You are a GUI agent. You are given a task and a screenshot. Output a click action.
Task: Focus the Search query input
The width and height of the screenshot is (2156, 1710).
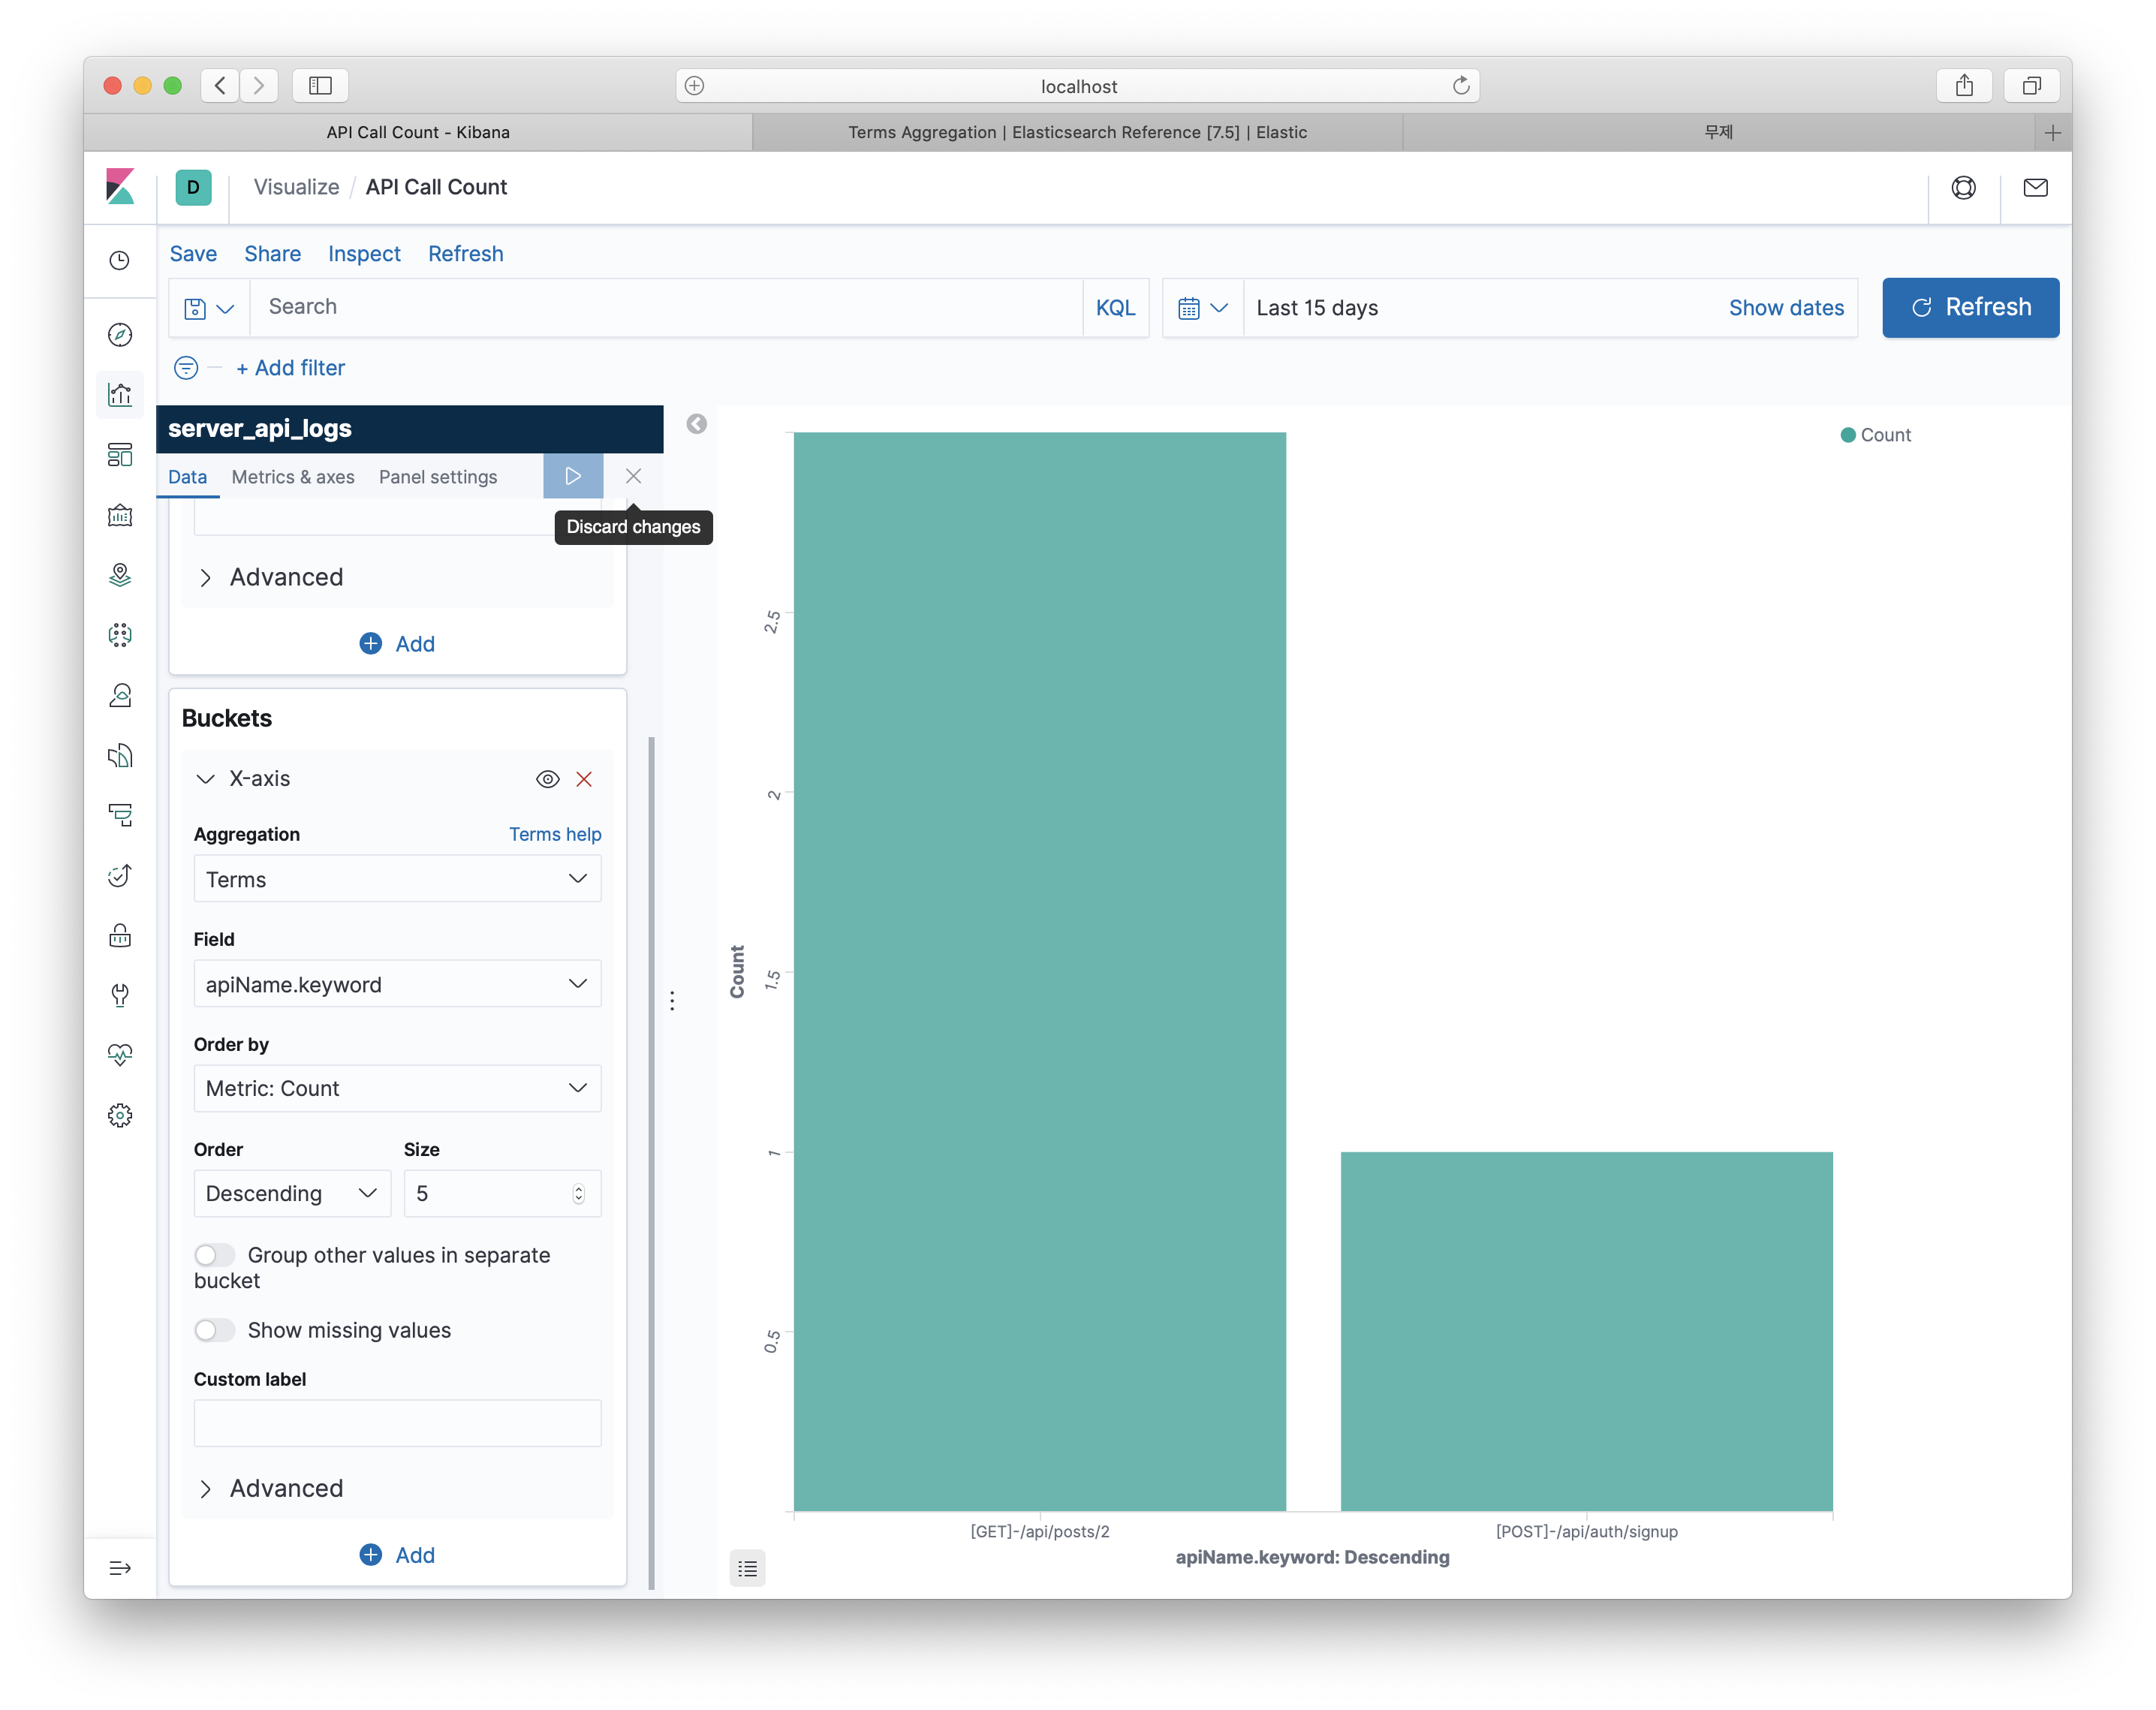click(x=666, y=307)
